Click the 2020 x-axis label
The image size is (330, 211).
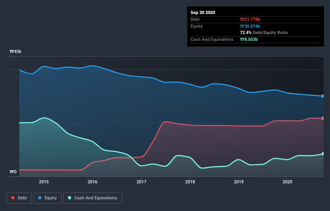pyautogui.click(x=287, y=182)
